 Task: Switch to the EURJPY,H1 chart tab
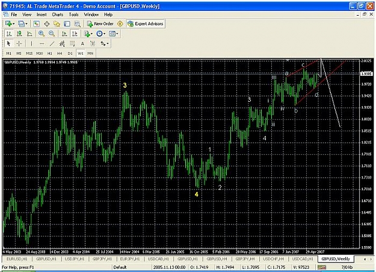tap(130, 259)
